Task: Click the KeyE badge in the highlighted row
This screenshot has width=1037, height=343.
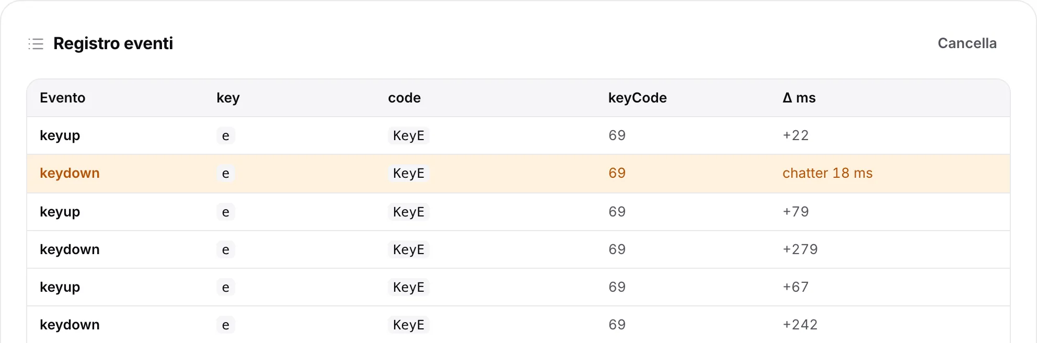Action: point(408,173)
